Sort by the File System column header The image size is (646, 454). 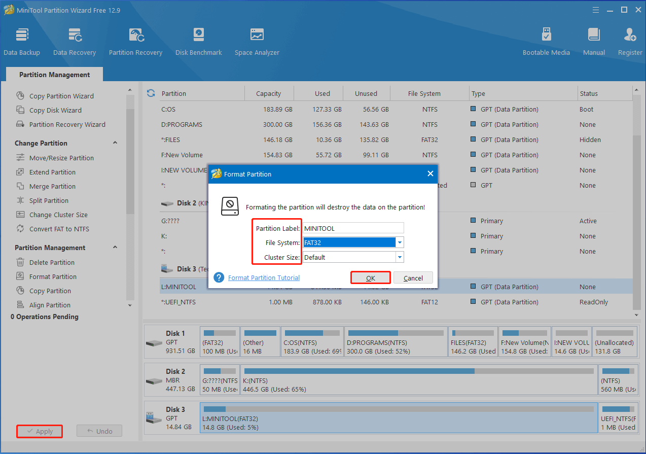tap(424, 93)
